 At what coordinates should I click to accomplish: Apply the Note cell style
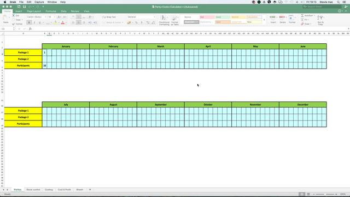[254, 22]
